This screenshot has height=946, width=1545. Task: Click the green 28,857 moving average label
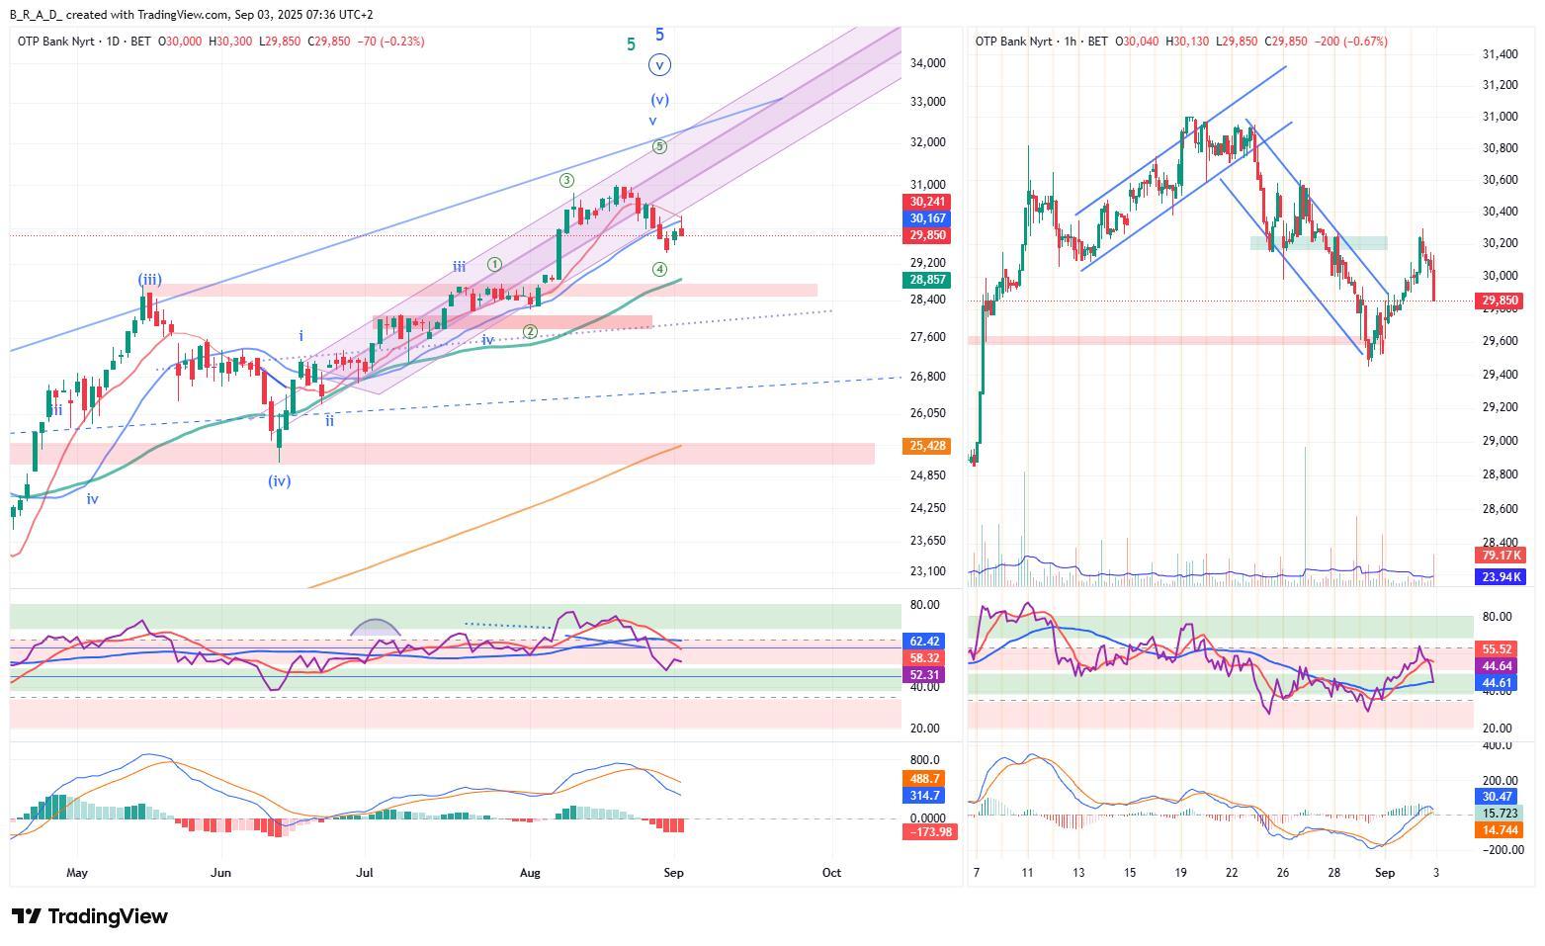click(928, 281)
